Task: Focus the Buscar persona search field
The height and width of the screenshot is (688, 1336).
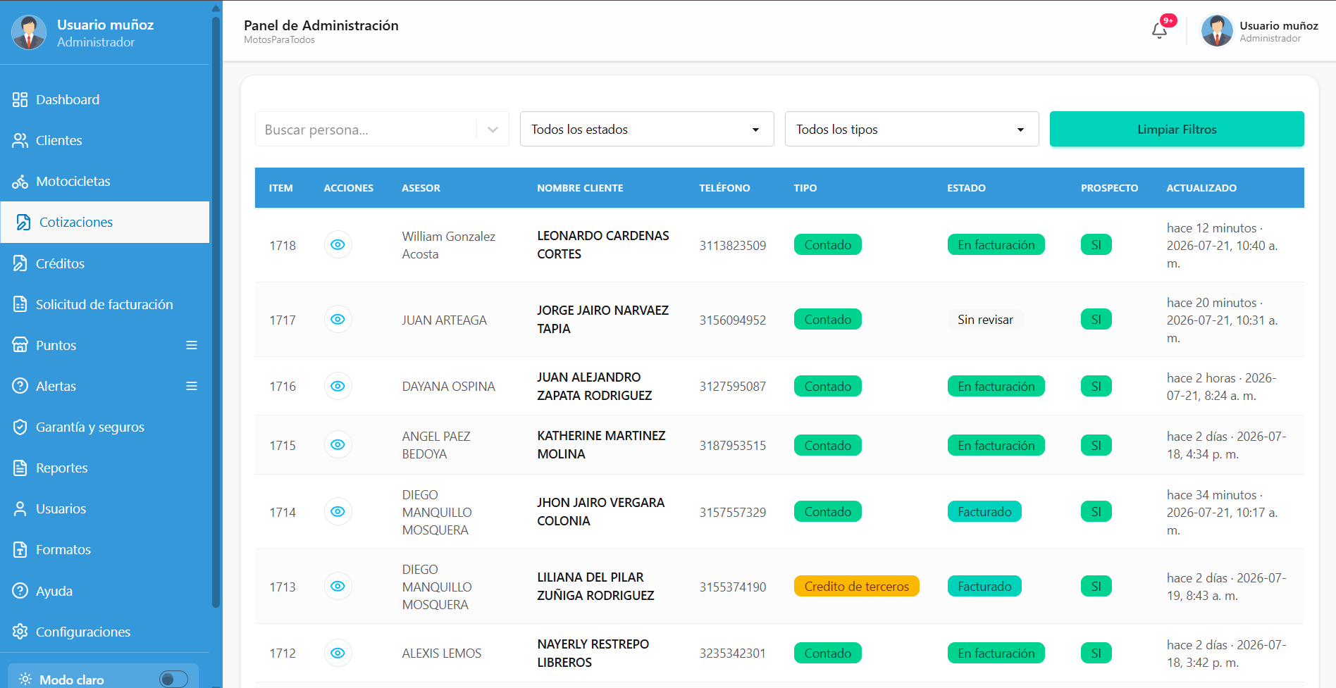Action: coord(366,130)
